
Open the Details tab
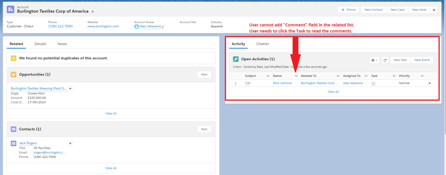(41, 44)
